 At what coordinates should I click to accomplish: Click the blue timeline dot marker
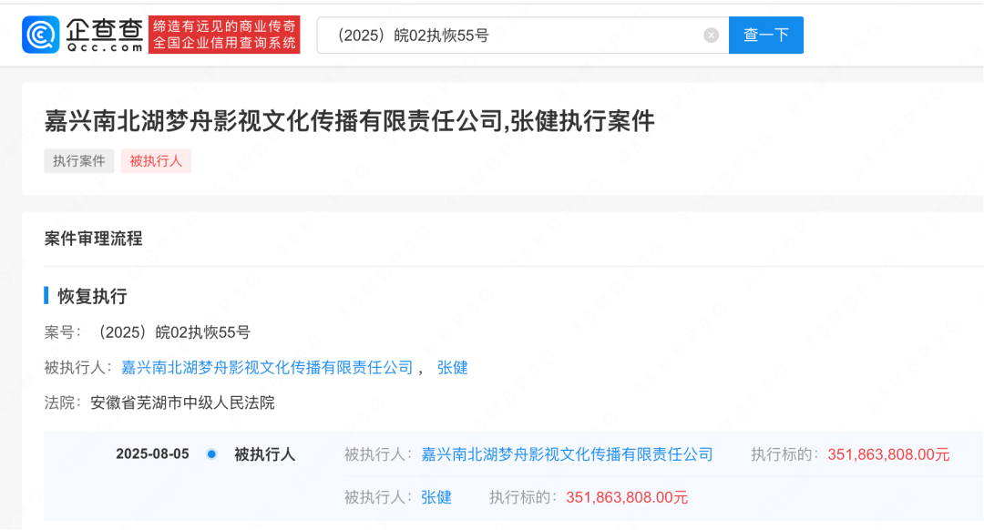211,454
